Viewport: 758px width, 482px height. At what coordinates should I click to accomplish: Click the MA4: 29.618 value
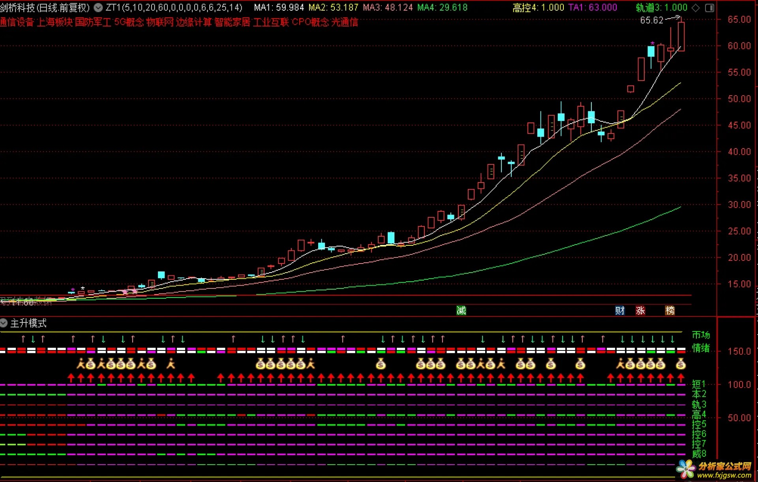click(x=442, y=8)
